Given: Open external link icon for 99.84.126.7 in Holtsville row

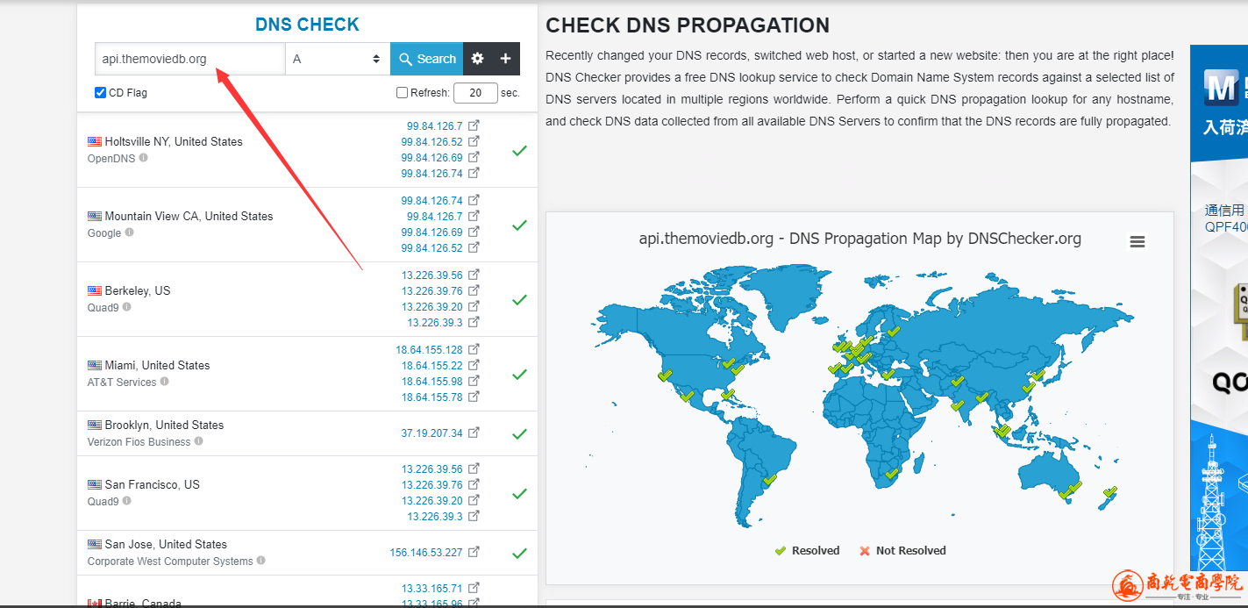Looking at the screenshot, I should coord(474,125).
